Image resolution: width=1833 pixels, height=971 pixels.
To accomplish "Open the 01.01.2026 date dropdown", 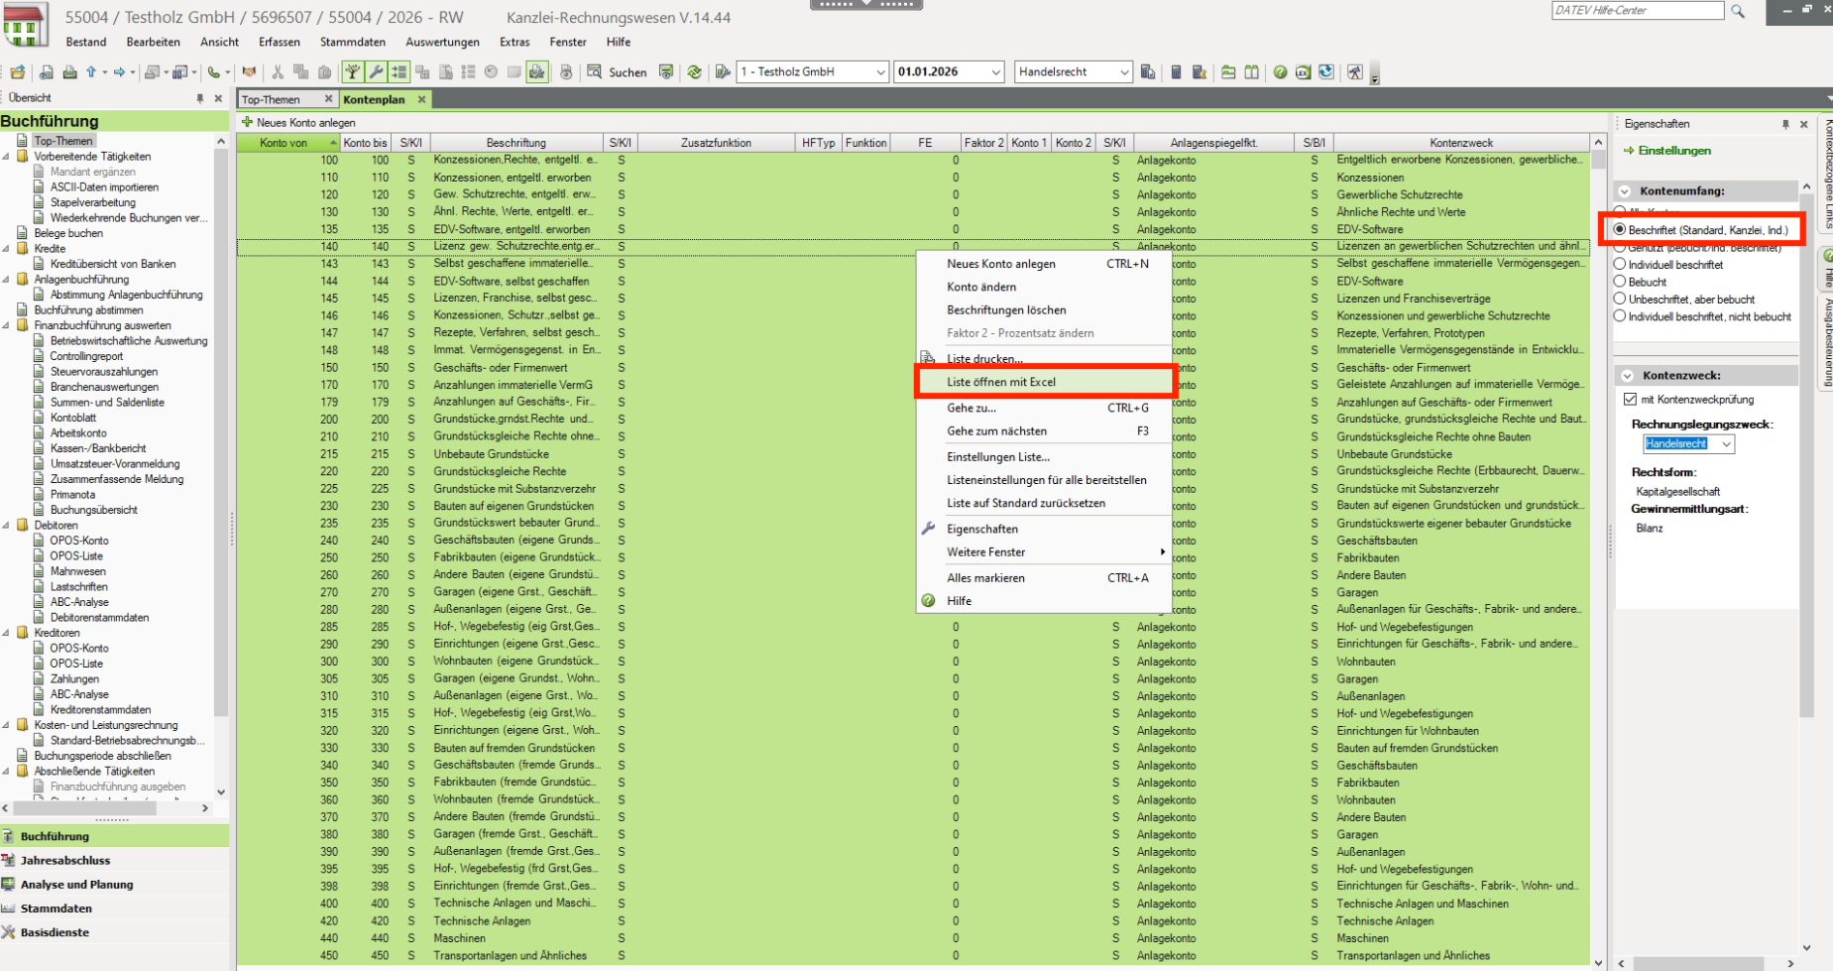I will click(996, 72).
